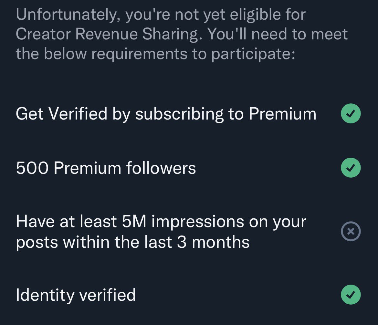Click 'posts within the last 3 months' line

tap(132, 242)
